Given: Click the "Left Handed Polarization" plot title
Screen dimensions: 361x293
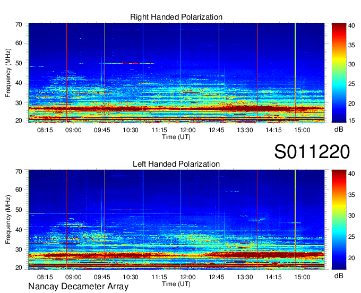Looking at the screenshot, I should pos(176,164).
